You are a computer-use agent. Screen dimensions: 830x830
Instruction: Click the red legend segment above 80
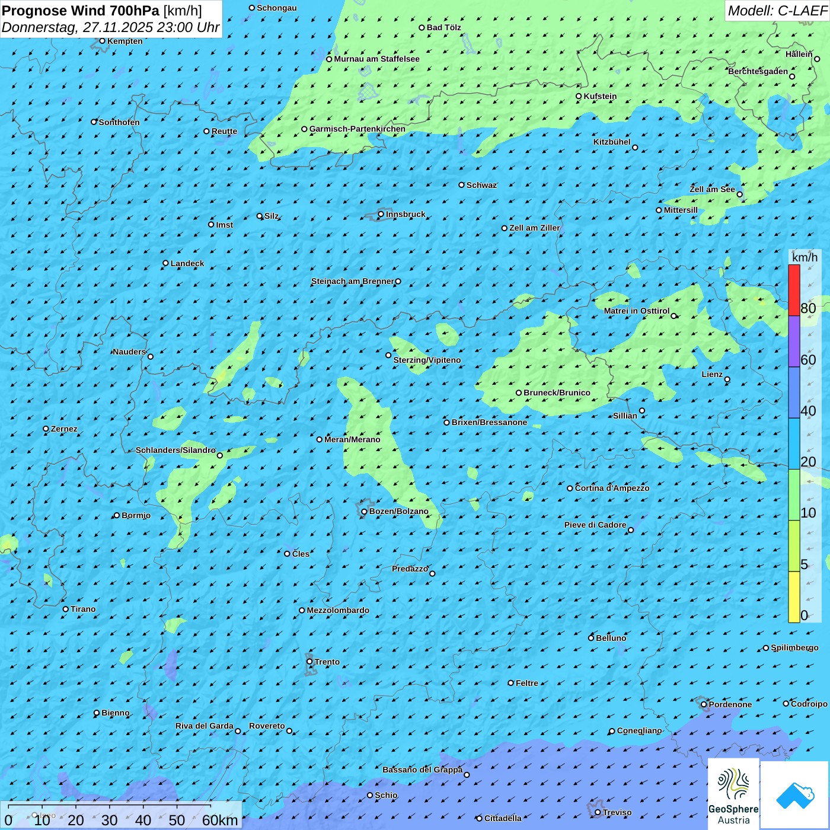794,290
